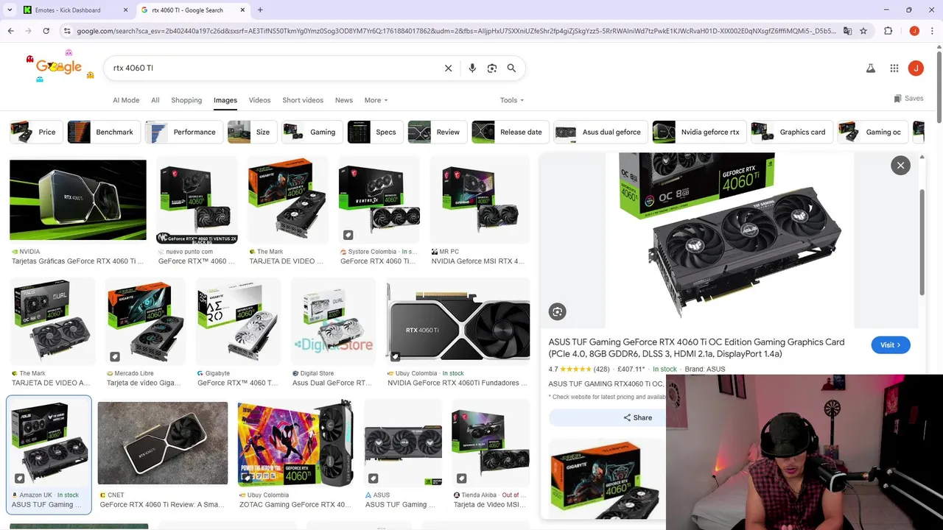The image size is (943, 530).
Task: Switch to AI Mode tab
Action: tap(126, 100)
